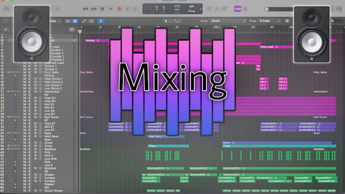This screenshot has width=345, height=194.
Task: Click the Capture Recording button
Action: coord(127,9)
